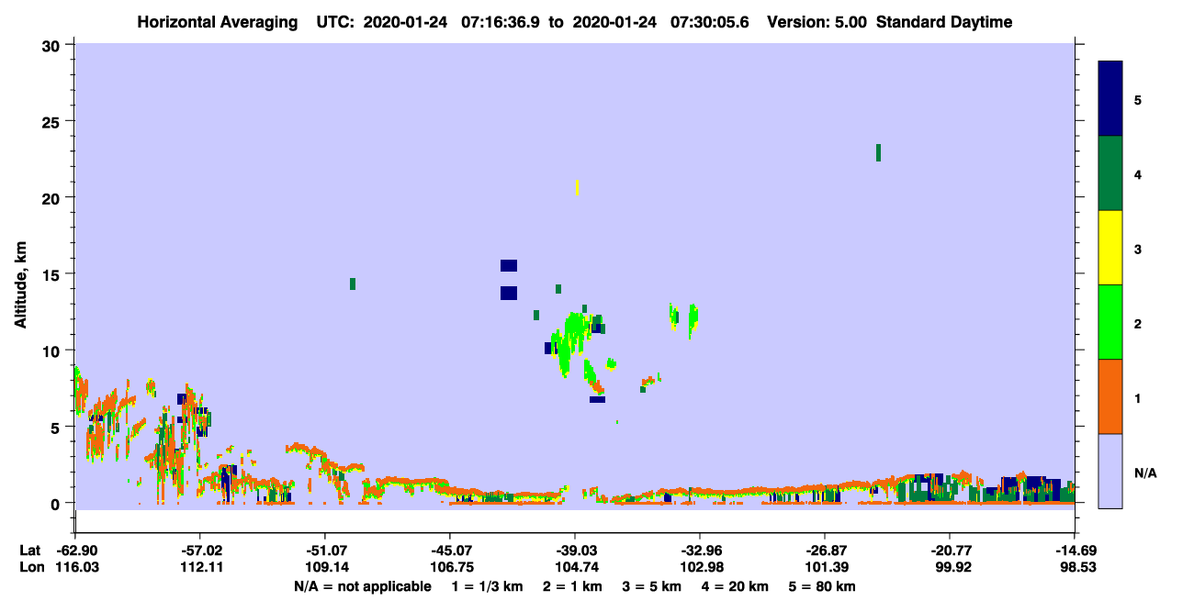Click the altitude tick label 20
The image size is (1194, 612).
point(53,197)
